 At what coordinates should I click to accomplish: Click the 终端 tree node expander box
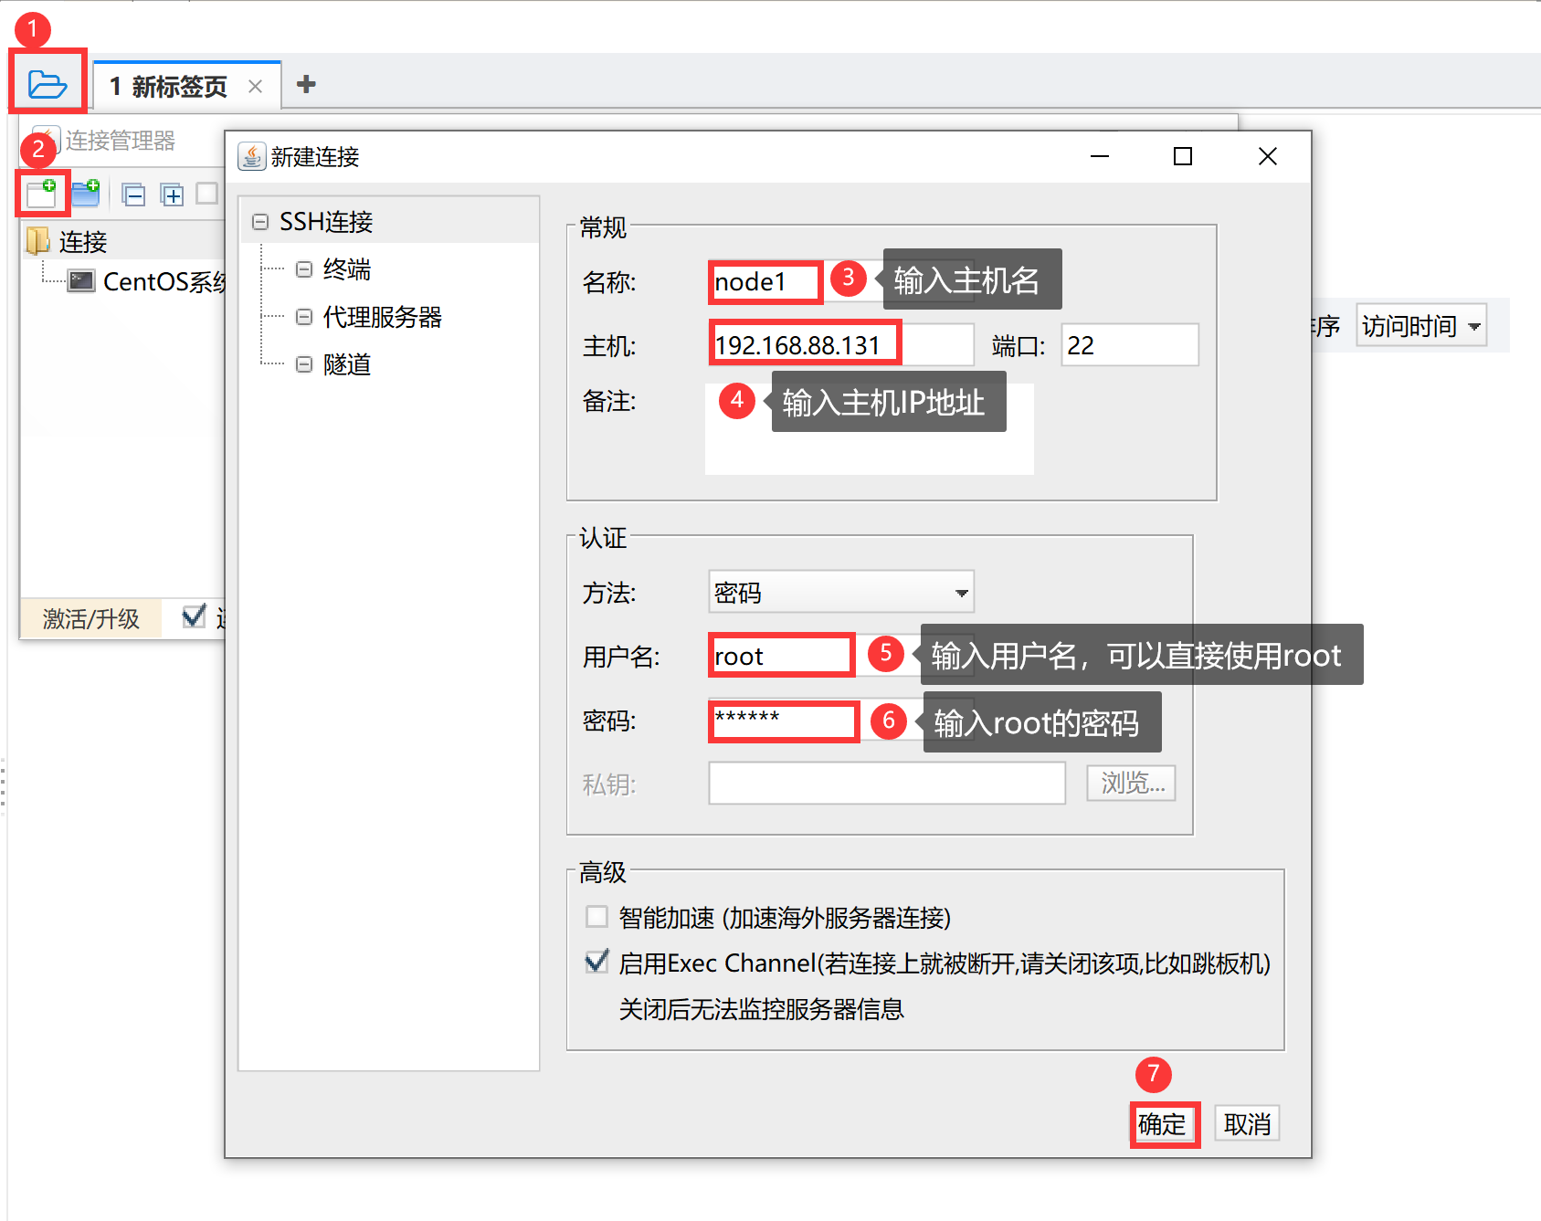pos(304,269)
